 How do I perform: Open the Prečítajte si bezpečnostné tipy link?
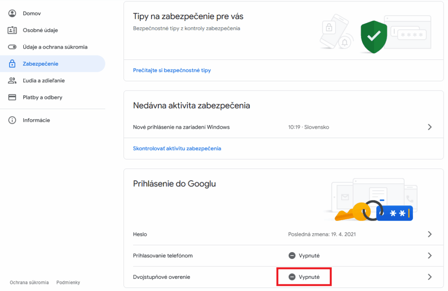(x=172, y=70)
